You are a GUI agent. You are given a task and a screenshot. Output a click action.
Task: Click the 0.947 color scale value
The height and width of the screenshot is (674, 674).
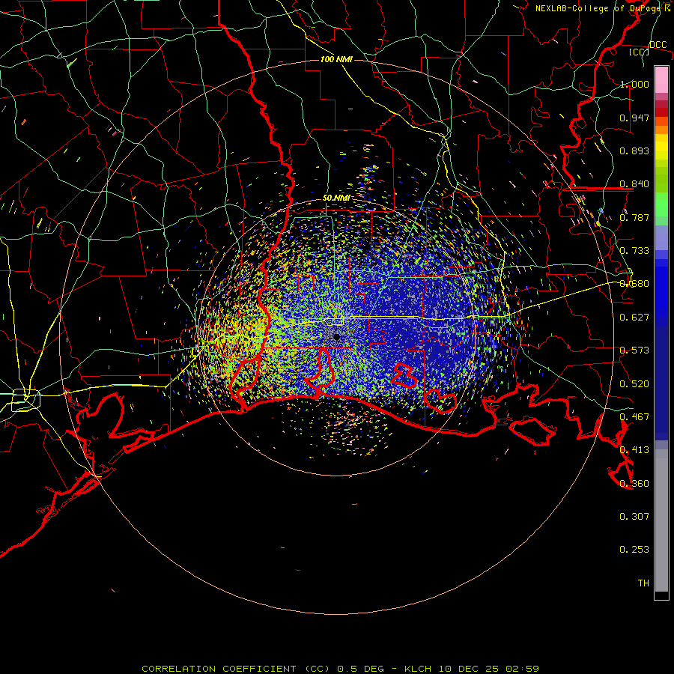pyautogui.click(x=634, y=118)
